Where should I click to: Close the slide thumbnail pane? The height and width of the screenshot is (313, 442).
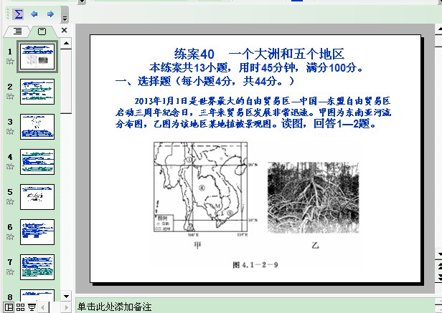click(65, 31)
